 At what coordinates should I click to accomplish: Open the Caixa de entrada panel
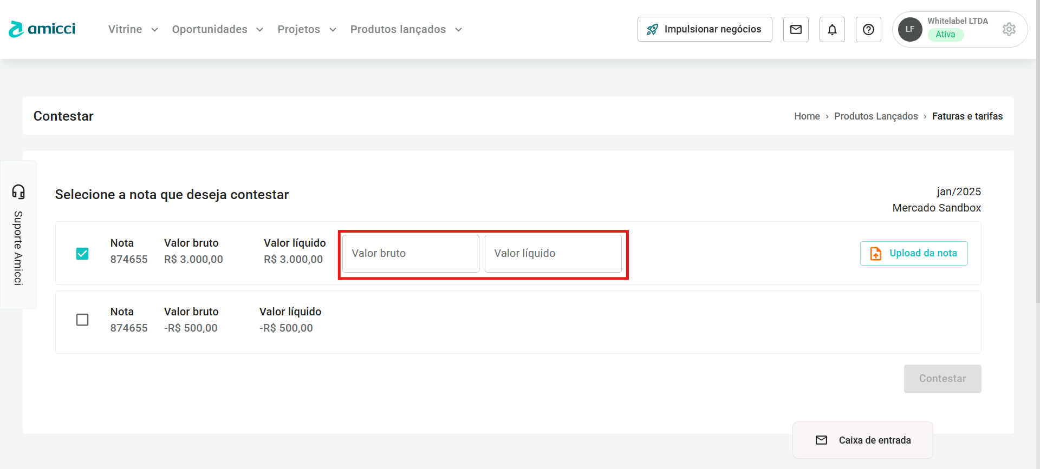(x=863, y=440)
